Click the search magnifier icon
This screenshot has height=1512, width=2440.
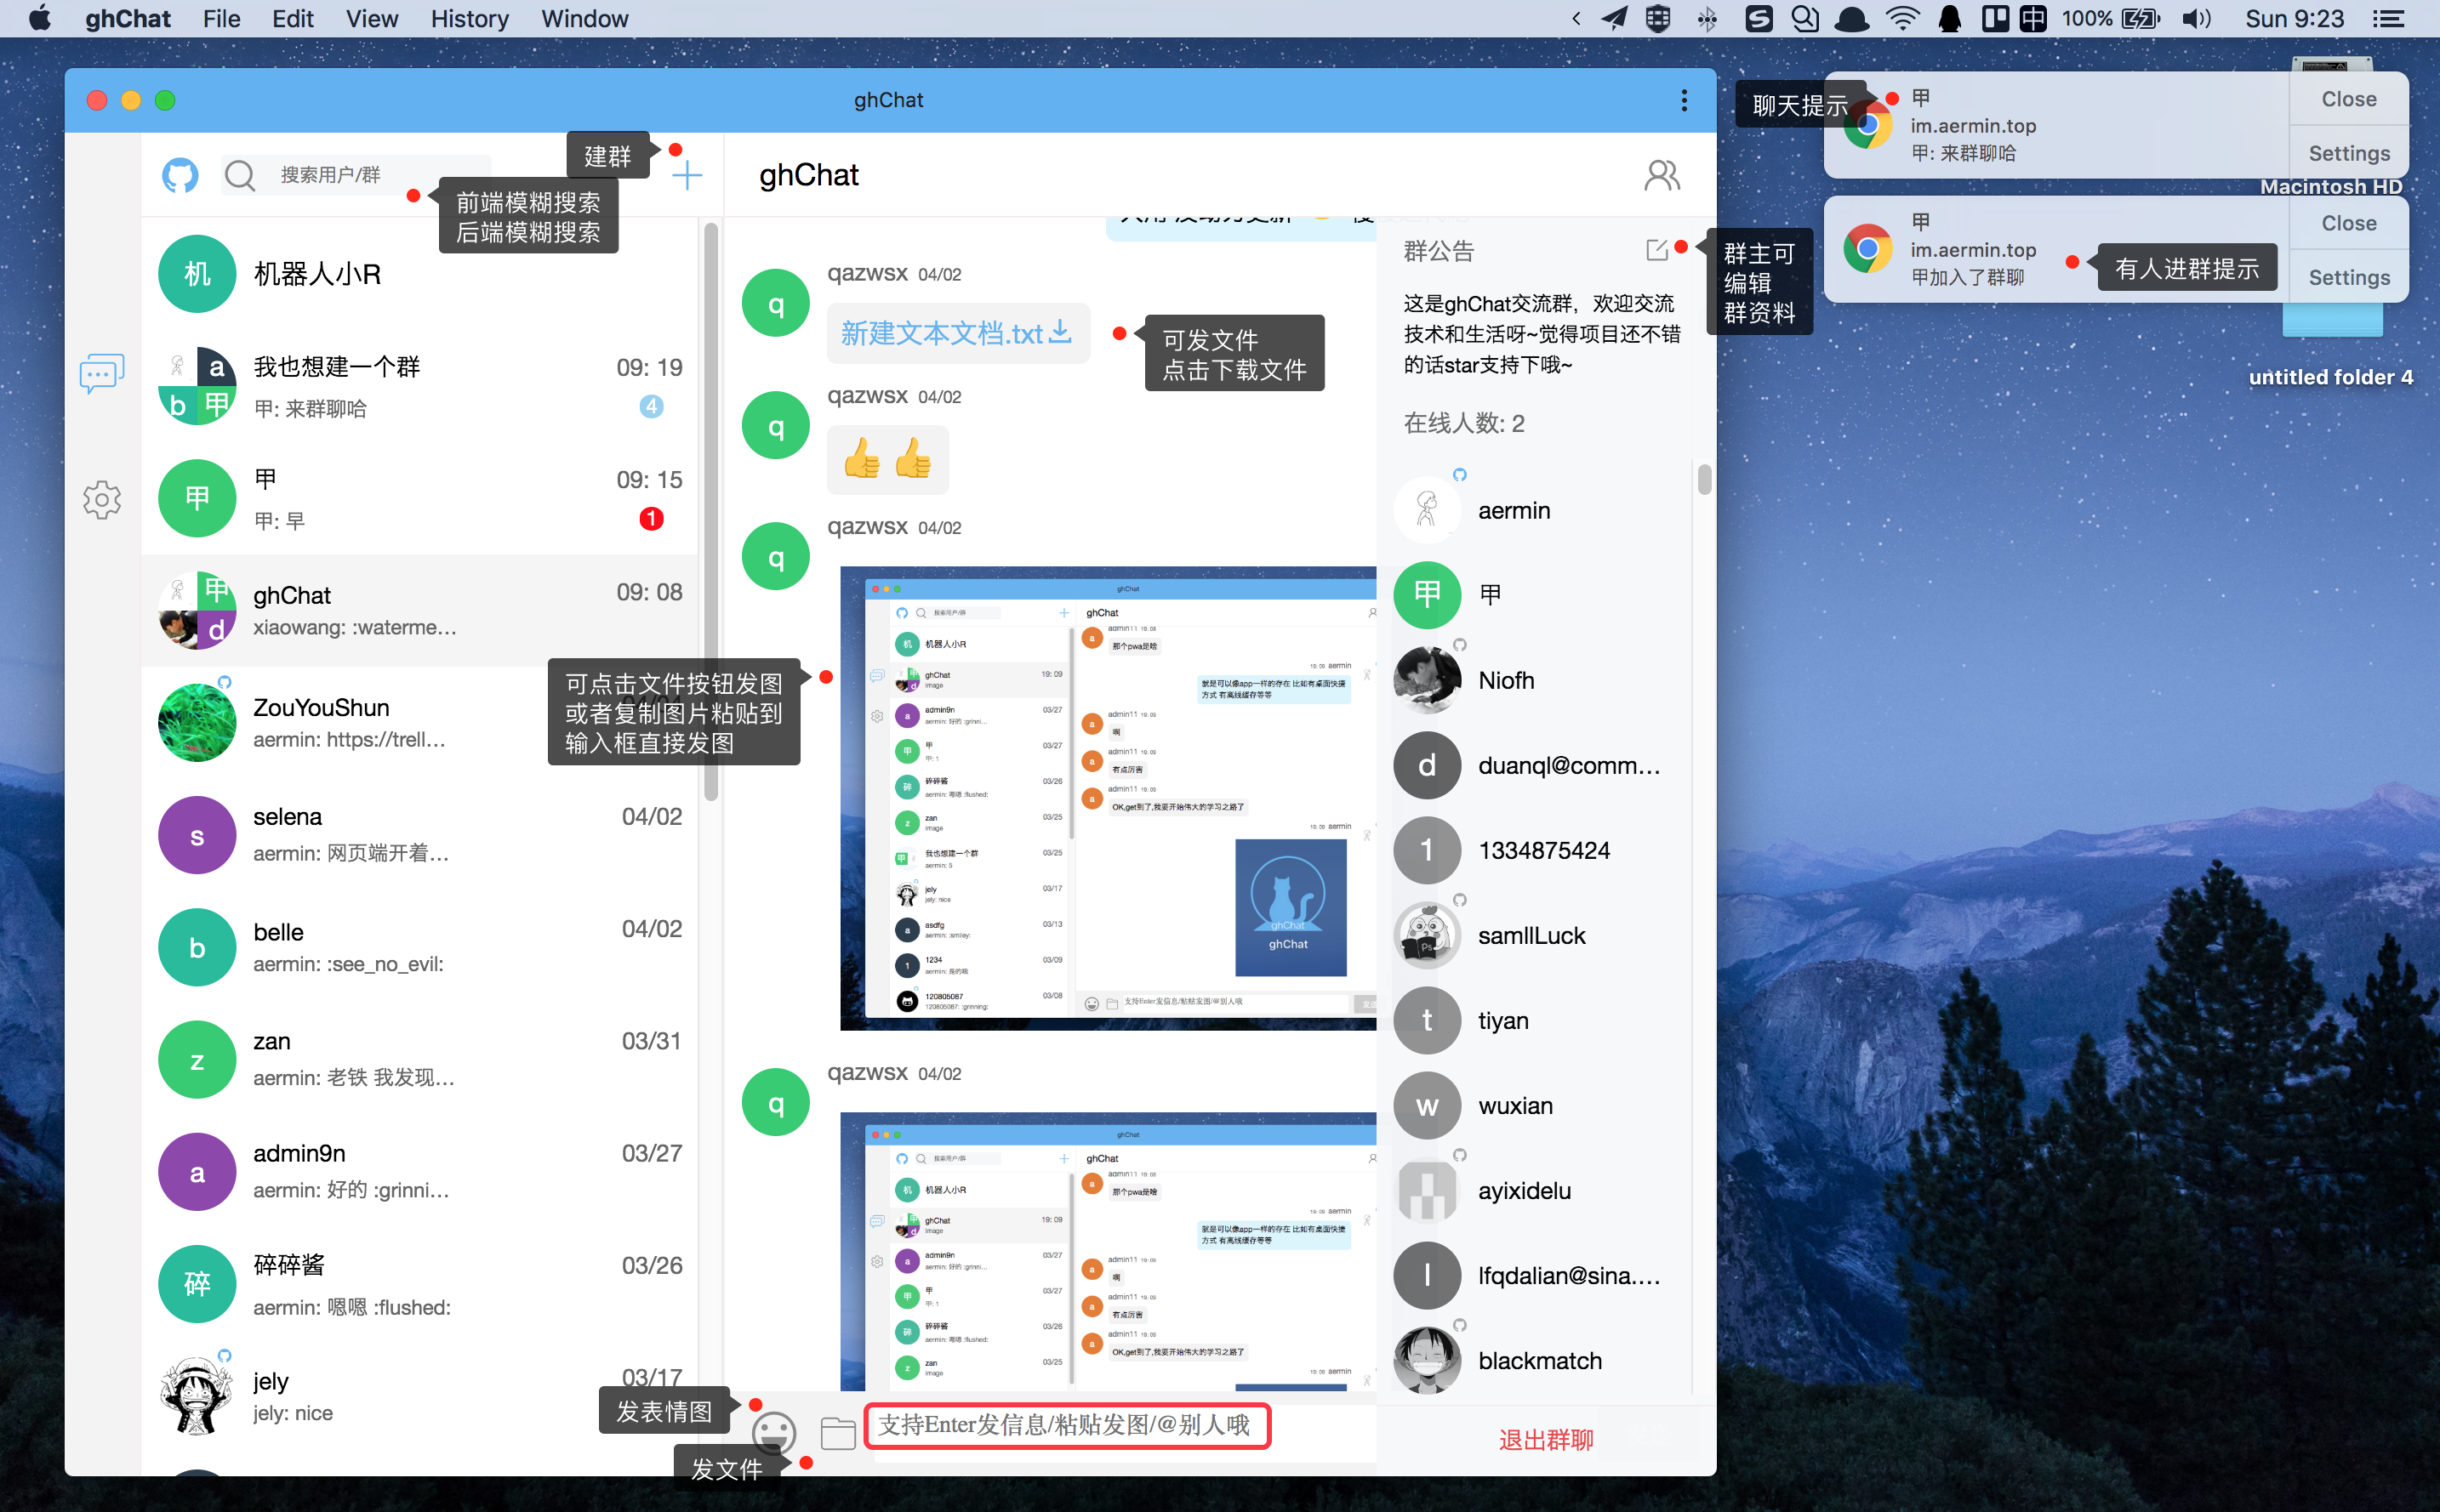tap(240, 176)
